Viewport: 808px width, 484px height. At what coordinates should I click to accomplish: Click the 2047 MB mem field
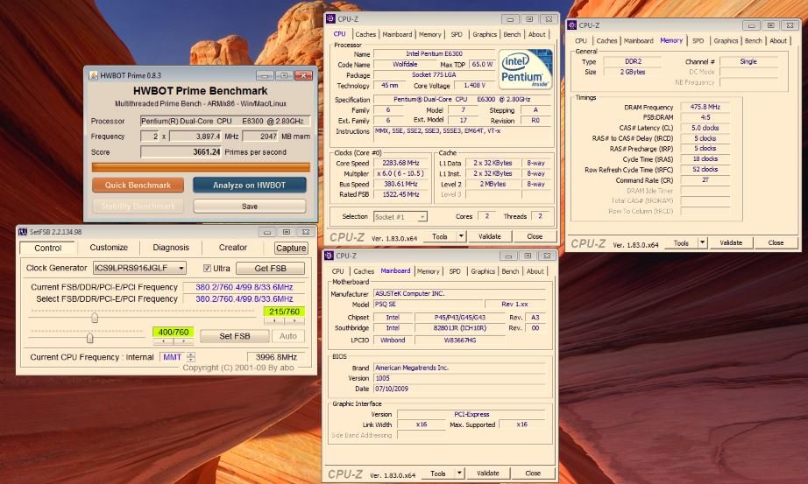click(261, 137)
